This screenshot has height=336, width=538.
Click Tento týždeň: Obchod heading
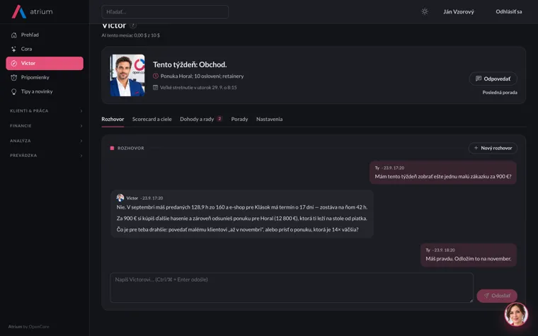tap(190, 64)
